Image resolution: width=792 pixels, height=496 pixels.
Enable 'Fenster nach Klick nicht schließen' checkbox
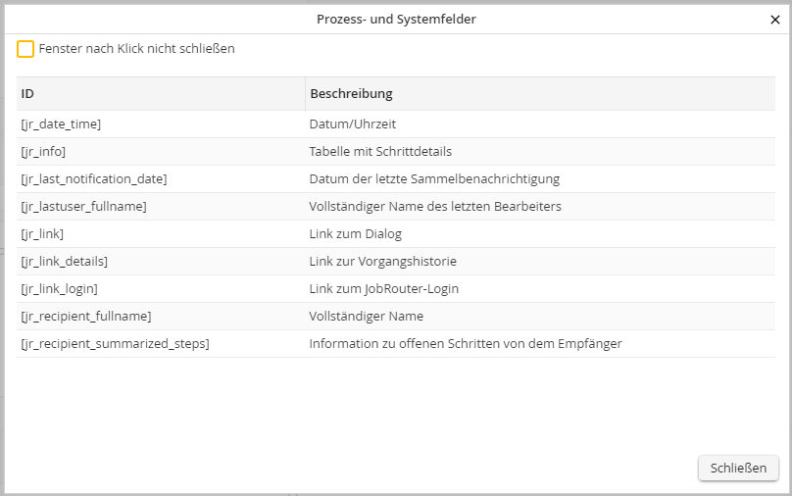pos(25,49)
